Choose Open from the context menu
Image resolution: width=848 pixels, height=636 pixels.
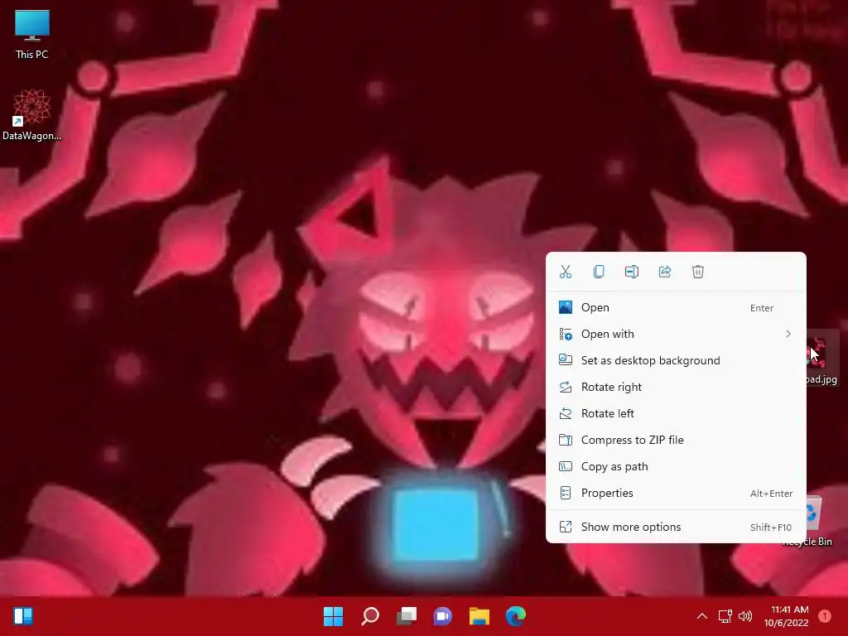676,307
